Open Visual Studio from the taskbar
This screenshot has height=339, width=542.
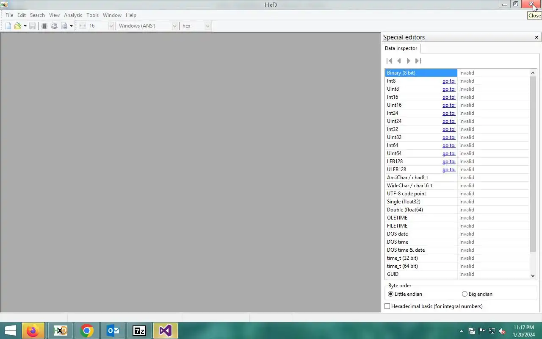(x=166, y=331)
